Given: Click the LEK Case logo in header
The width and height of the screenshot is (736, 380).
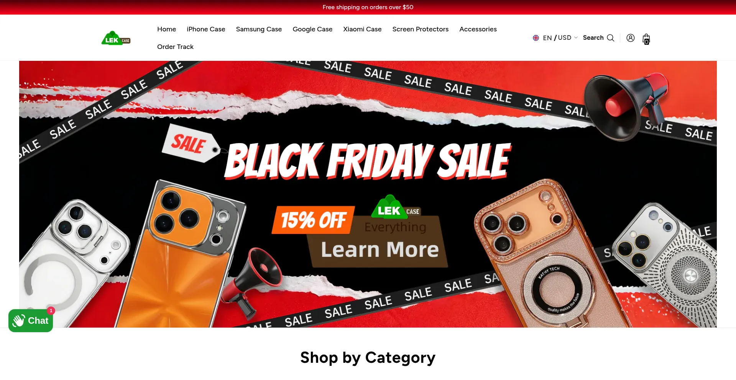Looking at the screenshot, I should coord(116,38).
